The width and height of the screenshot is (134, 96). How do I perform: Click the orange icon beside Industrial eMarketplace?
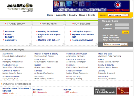tap(1, 84)
